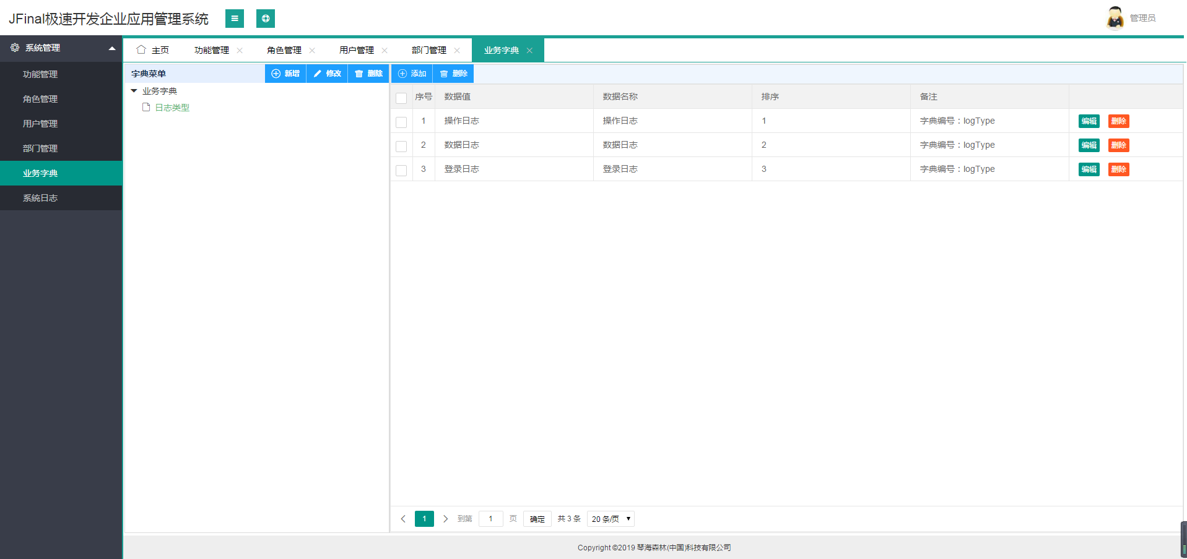Go to the next page arrow
The height and width of the screenshot is (559, 1187).
coord(445,519)
